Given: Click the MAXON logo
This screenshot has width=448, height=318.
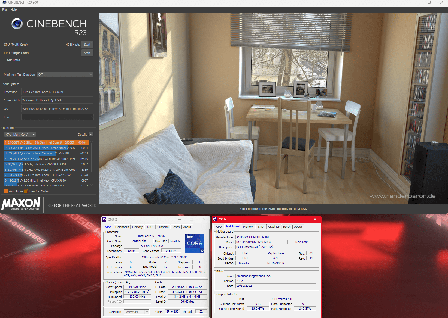Looking at the screenshot, I should point(21,204).
